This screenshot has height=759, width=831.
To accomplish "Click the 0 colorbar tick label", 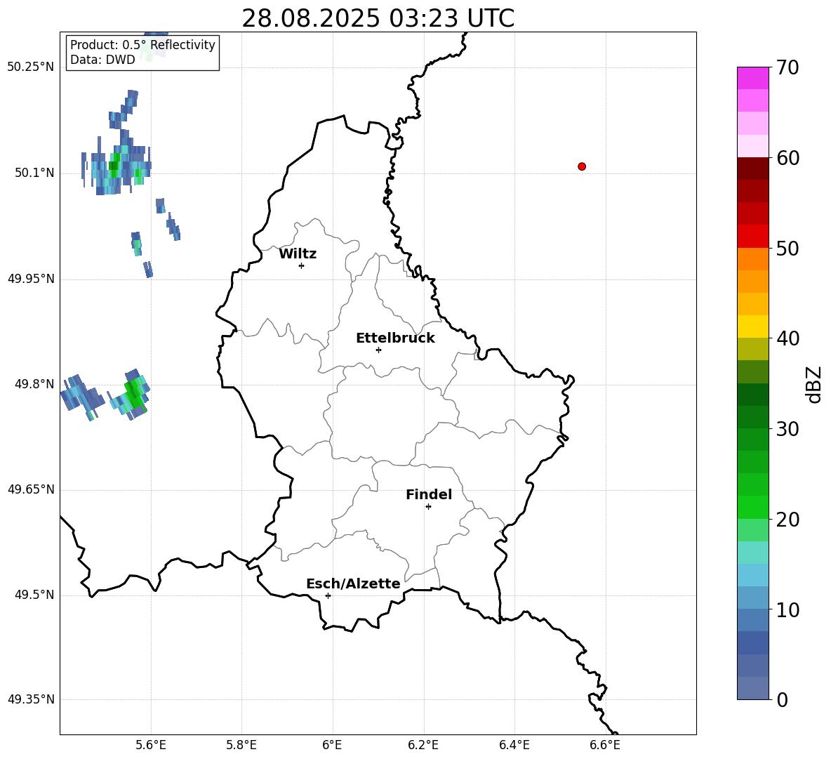I will [x=782, y=699].
